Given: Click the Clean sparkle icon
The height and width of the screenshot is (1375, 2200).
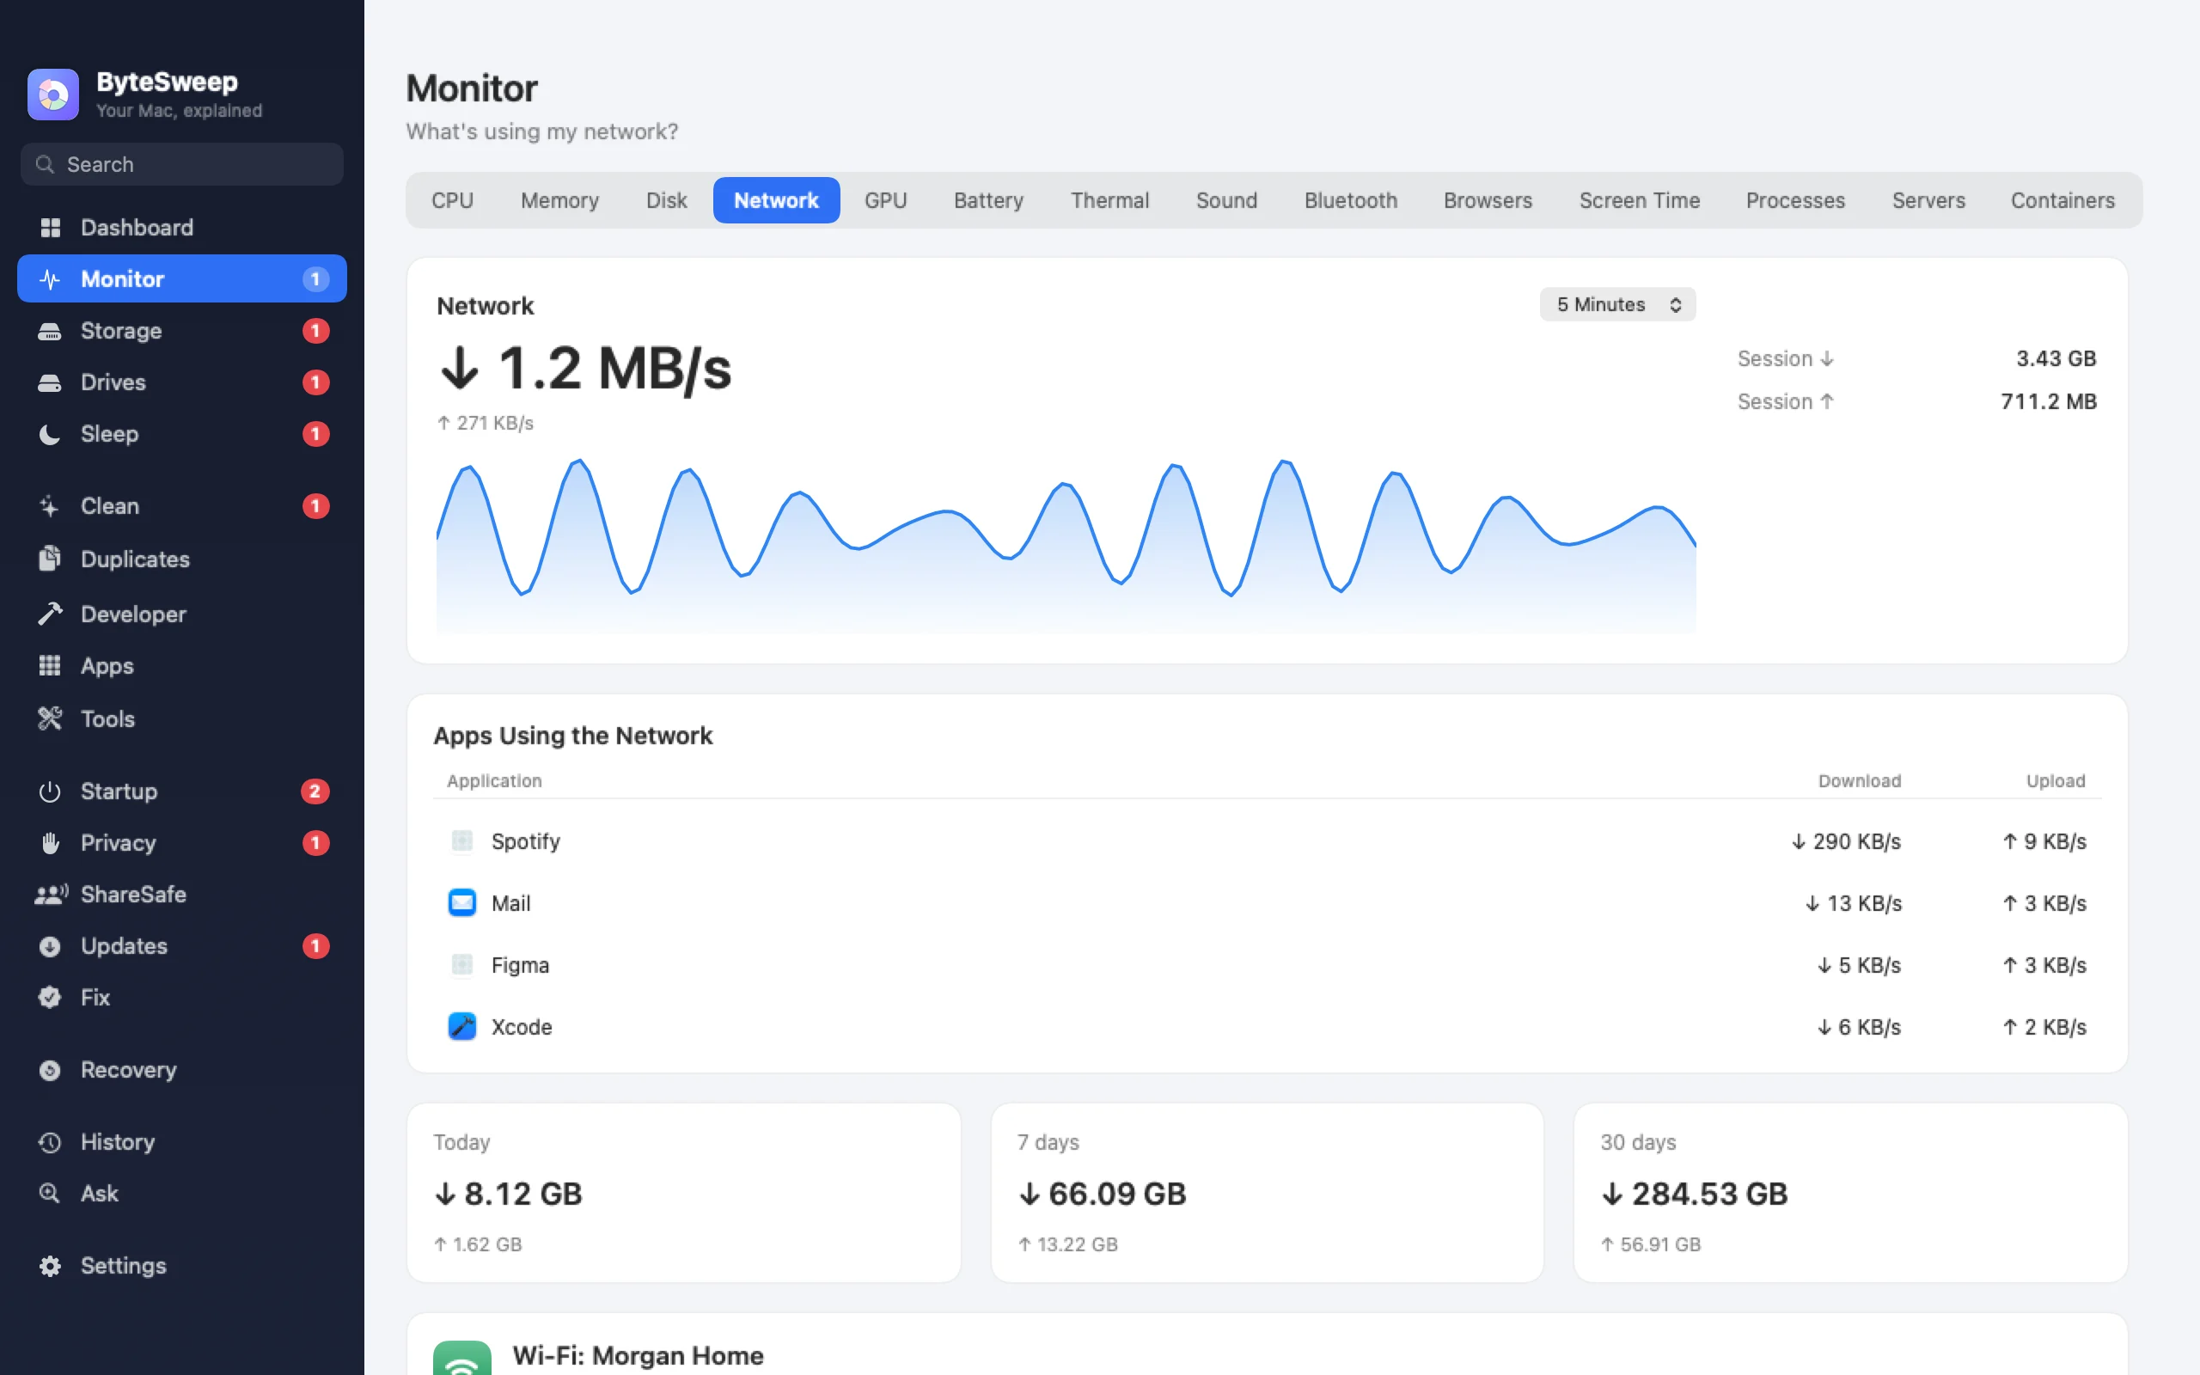Looking at the screenshot, I should [50, 506].
